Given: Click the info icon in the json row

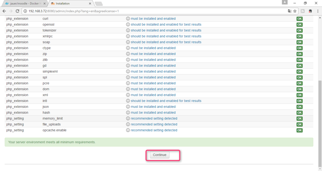Looking at the screenshot, I should pyautogui.click(x=128, y=107).
